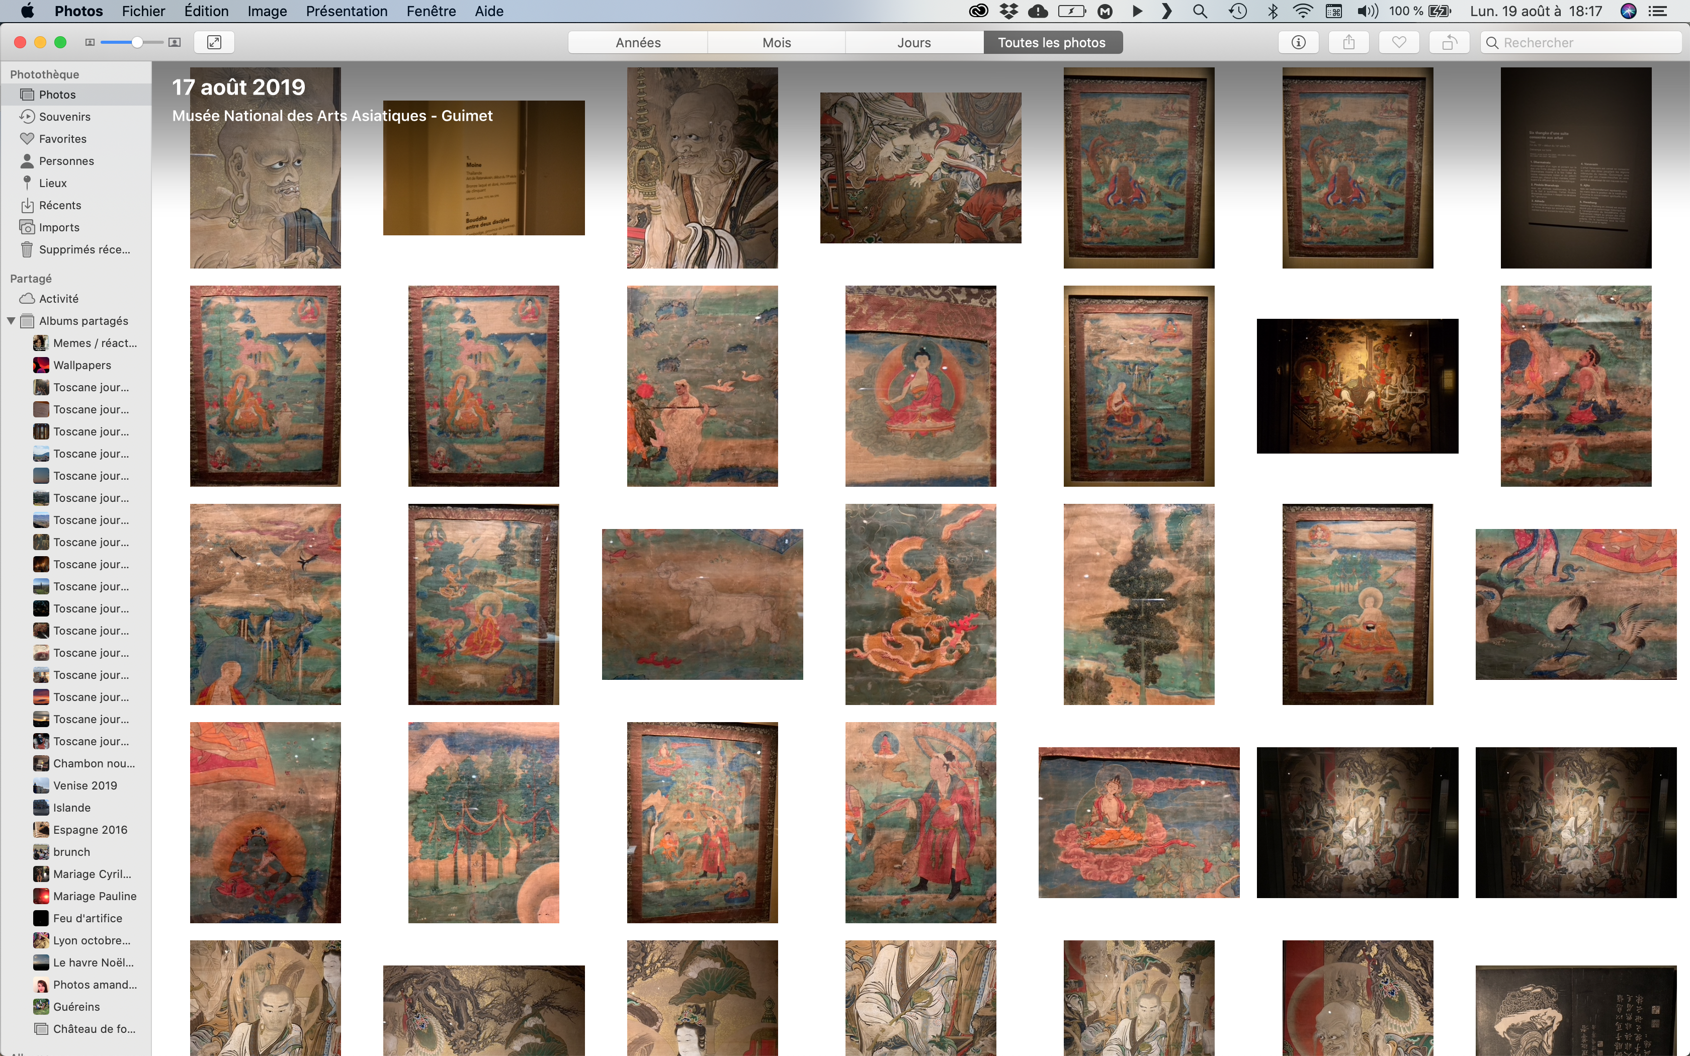Click the Musée National des Arts Asiatiques title
Screen dimensions: 1690x1056
pos(332,116)
